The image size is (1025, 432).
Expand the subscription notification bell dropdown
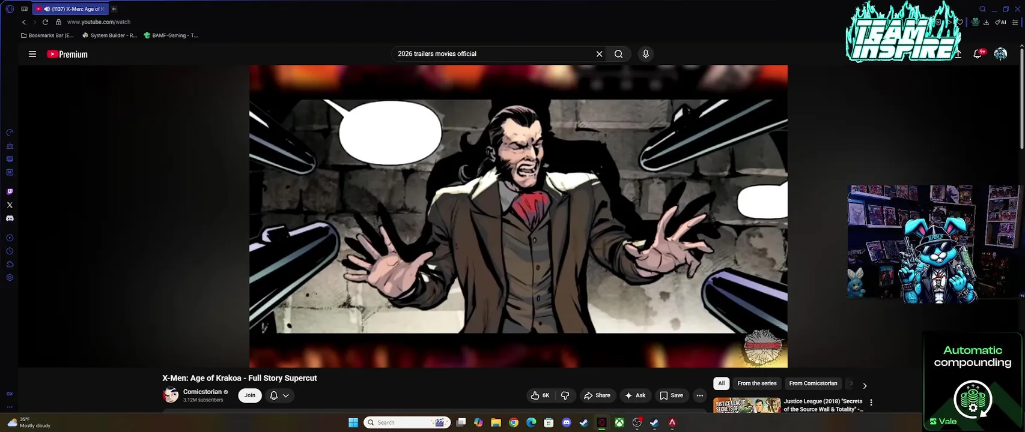pyautogui.click(x=279, y=395)
